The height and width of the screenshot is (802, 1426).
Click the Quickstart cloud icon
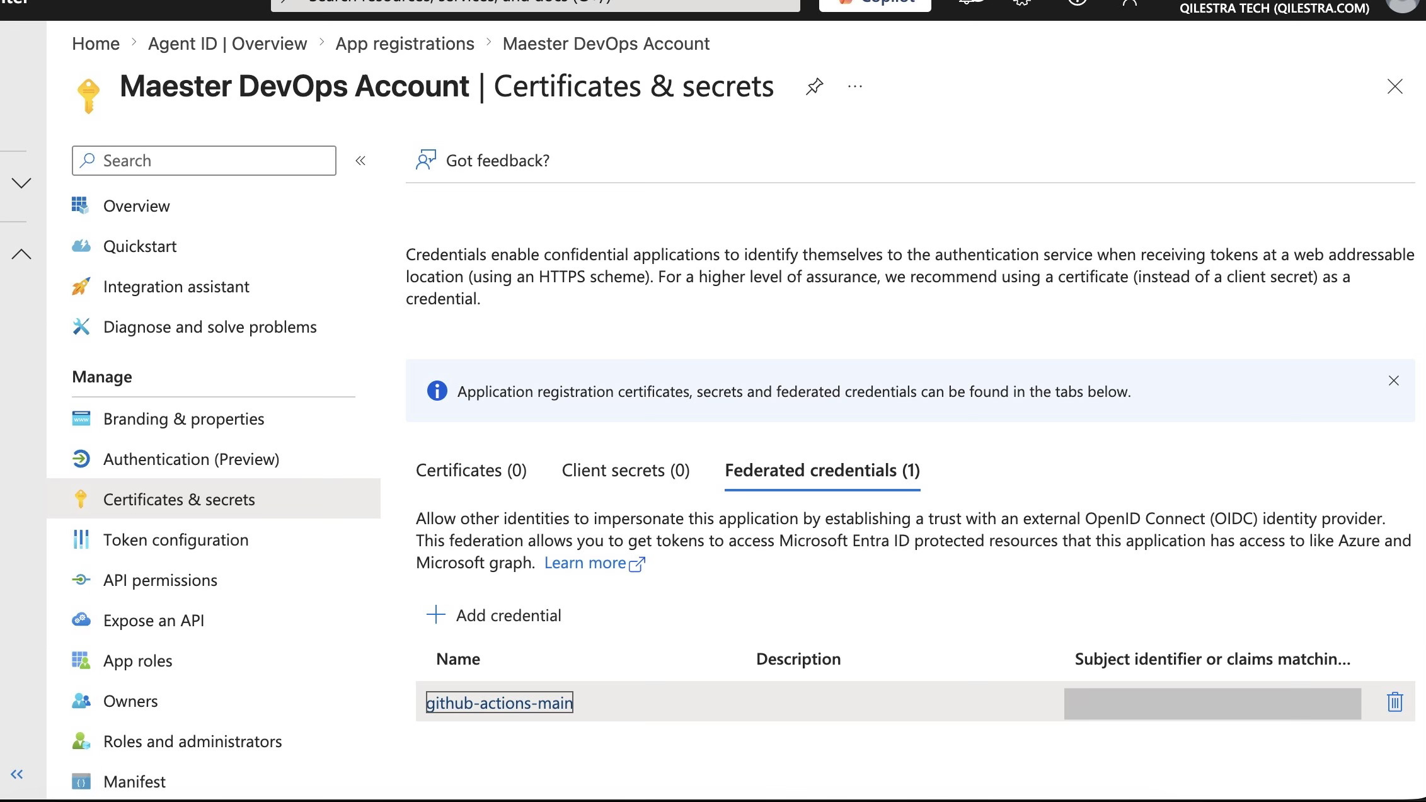(x=81, y=246)
